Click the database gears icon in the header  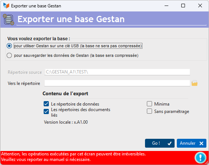pos(9,20)
